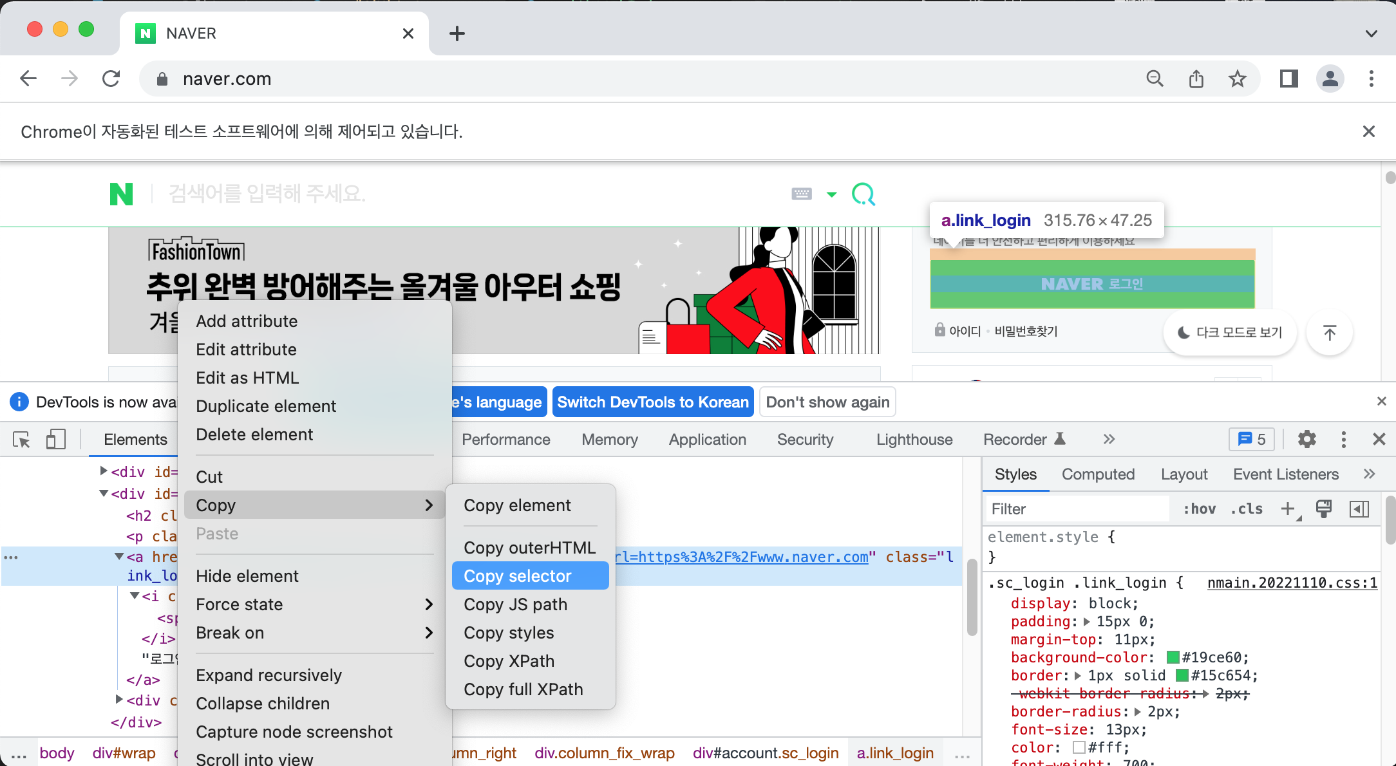Toggle the device toolbar icon
Screen dimensions: 1396x766
[55, 440]
